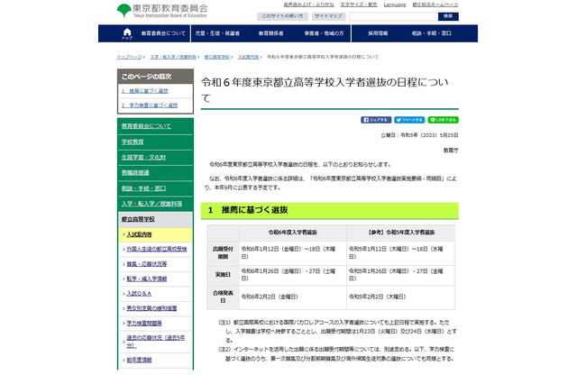Viewport: 577px width, 384px height.
Task: Send the page via LINEで送る button
Action: pyautogui.click(x=443, y=120)
